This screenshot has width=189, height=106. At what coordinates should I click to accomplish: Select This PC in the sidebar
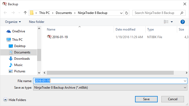(17, 40)
